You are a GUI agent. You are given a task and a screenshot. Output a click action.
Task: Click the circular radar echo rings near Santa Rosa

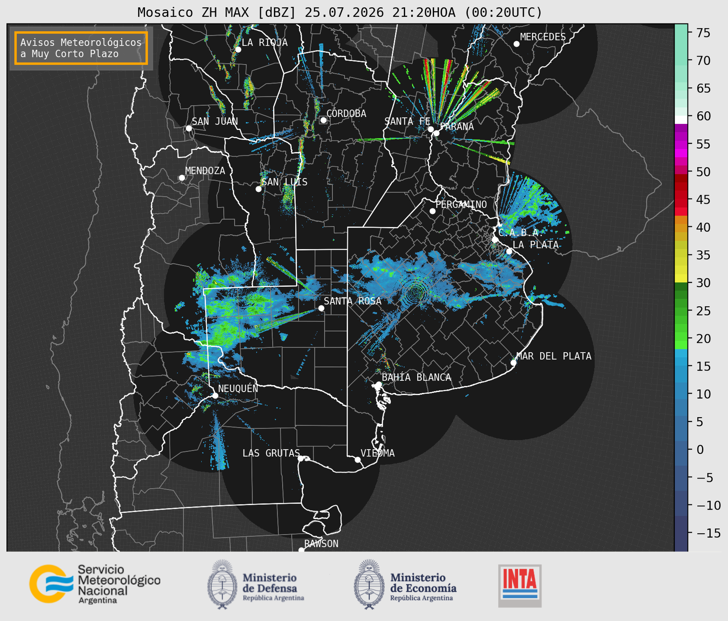[416, 293]
